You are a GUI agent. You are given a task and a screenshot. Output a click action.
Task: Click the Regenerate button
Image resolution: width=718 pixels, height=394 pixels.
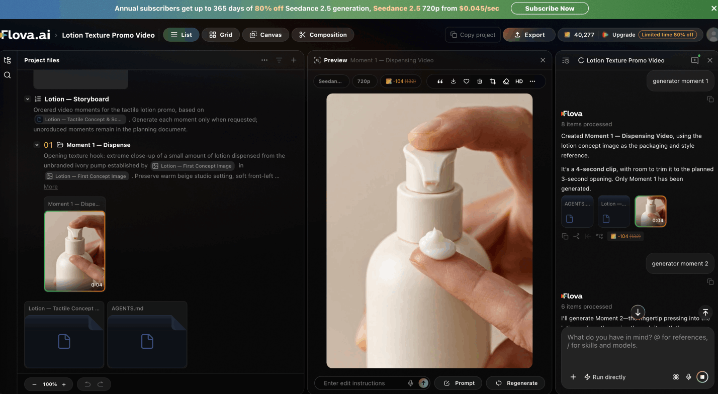click(515, 383)
